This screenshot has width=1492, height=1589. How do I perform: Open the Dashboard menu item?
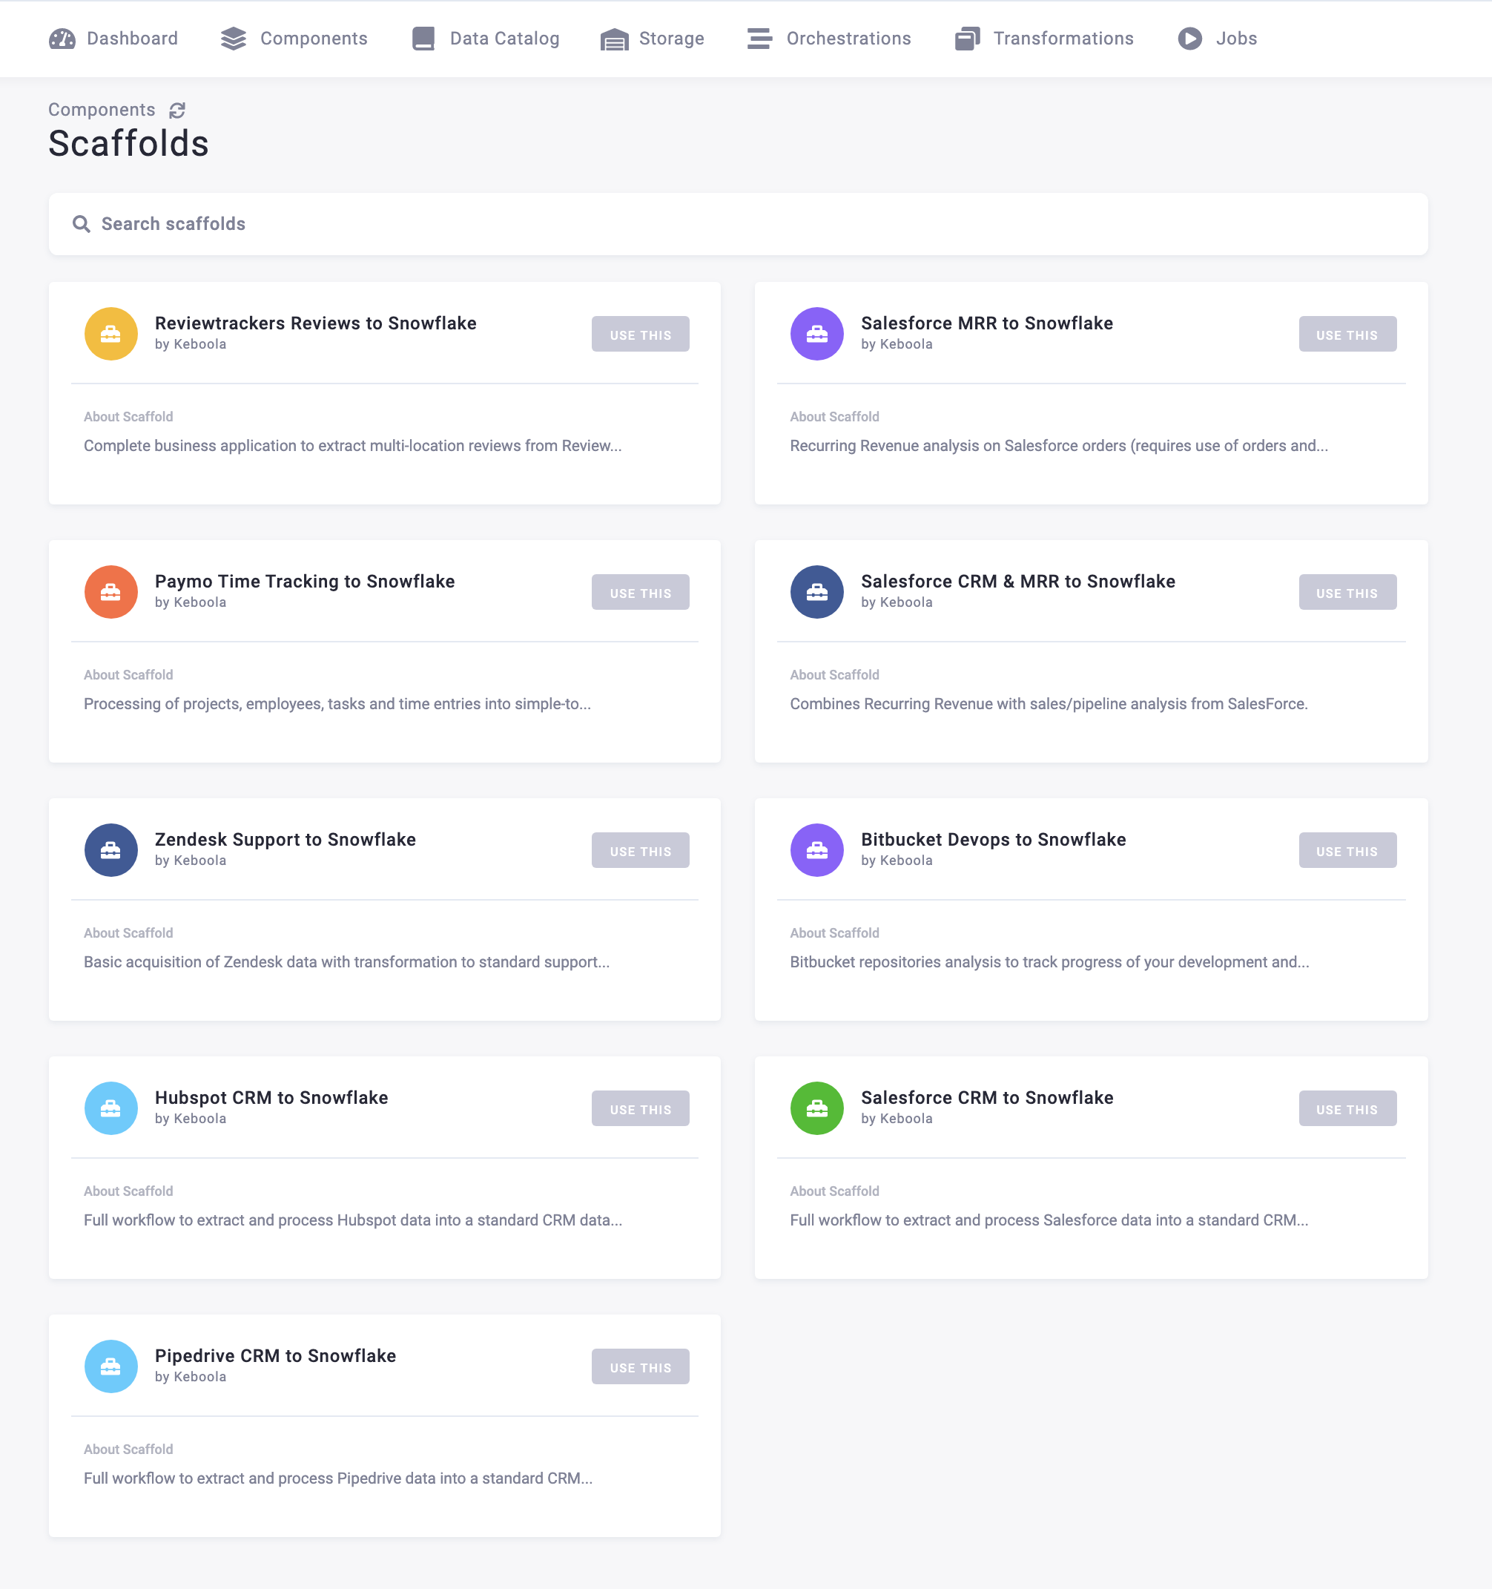[113, 39]
